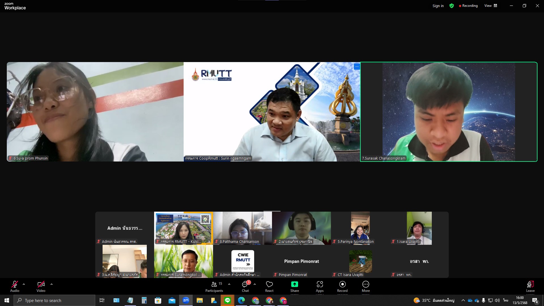
Task: Show hidden system tray icons
Action: click(x=463, y=300)
